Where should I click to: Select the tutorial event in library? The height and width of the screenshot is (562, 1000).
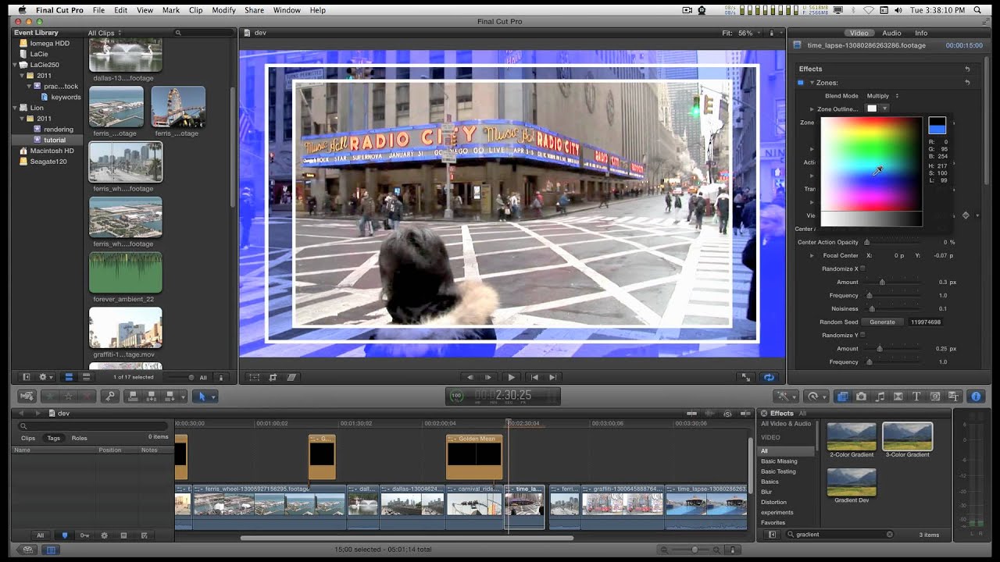point(55,140)
